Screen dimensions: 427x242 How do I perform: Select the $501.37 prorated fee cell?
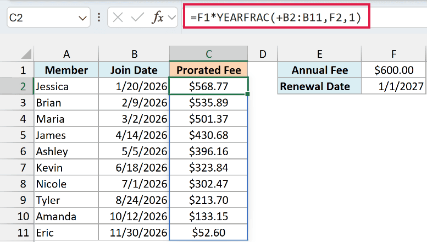click(209, 119)
